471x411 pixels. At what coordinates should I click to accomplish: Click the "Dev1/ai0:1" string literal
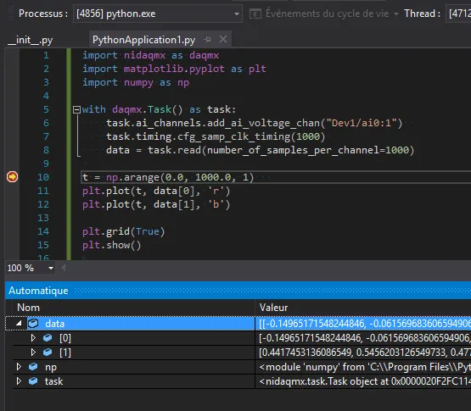tap(361, 123)
